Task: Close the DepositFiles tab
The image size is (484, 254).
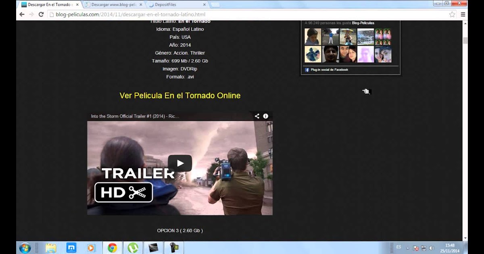Action: point(204,4)
